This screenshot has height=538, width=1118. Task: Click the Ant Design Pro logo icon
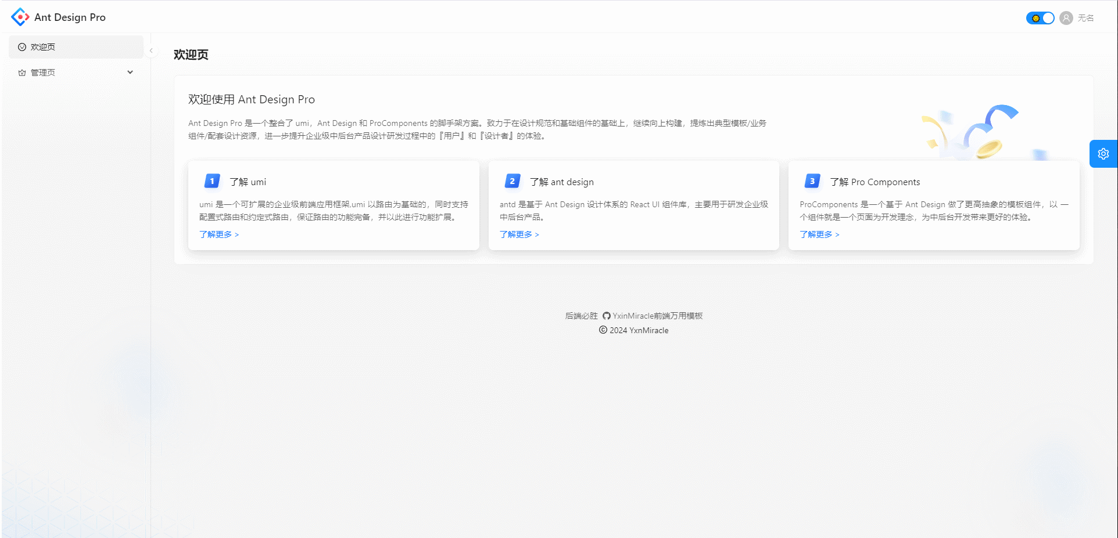pyautogui.click(x=20, y=17)
